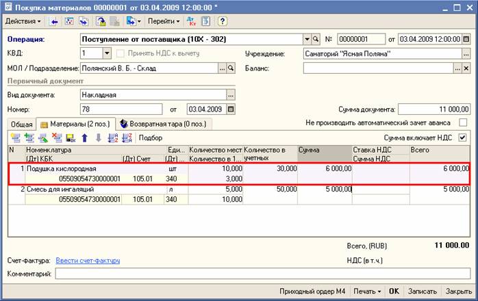The height and width of the screenshot is (301, 478).
Task: Open the Операция dropdown arrow
Action: (306, 40)
